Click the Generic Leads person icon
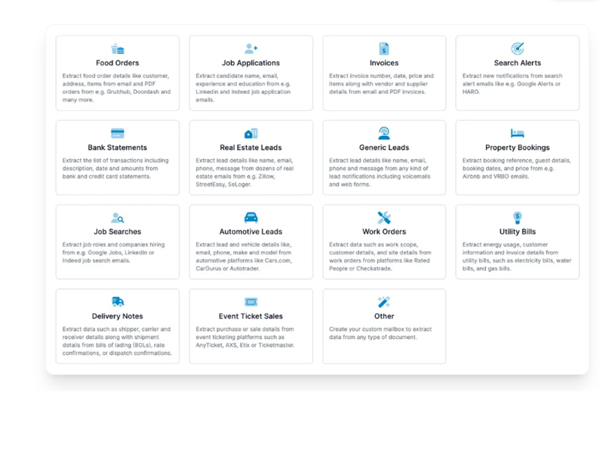The width and height of the screenshot is (606, 454). pos(384,133)
